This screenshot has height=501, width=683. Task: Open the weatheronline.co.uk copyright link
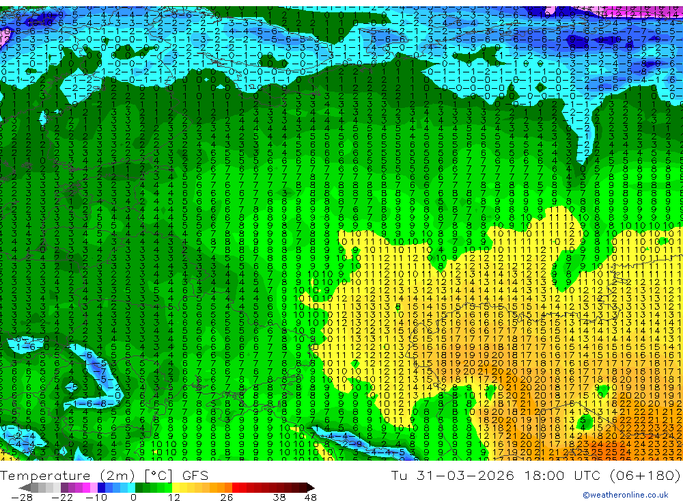pos(626,495)
